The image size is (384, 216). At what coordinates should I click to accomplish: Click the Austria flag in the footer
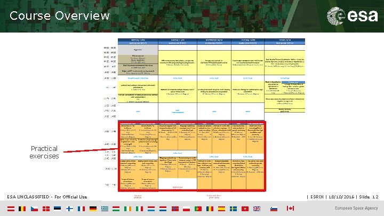(x=11, y=209)
